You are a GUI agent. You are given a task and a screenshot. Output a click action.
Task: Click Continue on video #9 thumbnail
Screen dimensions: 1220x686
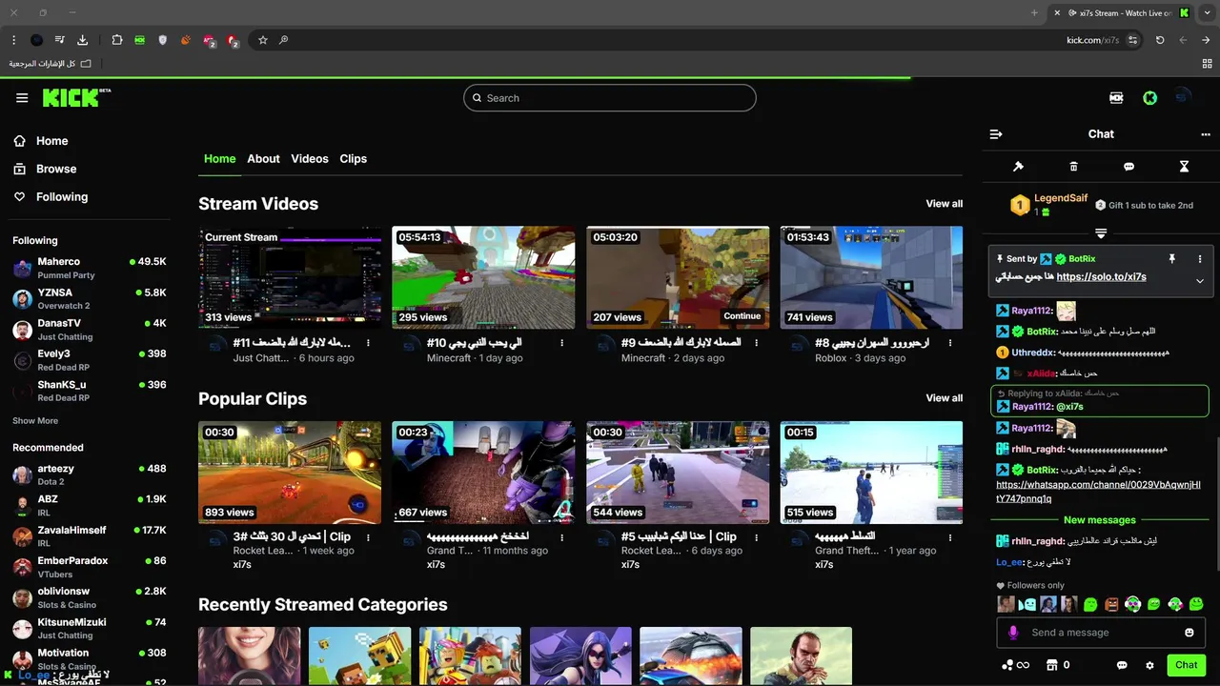tap(742, 316)
